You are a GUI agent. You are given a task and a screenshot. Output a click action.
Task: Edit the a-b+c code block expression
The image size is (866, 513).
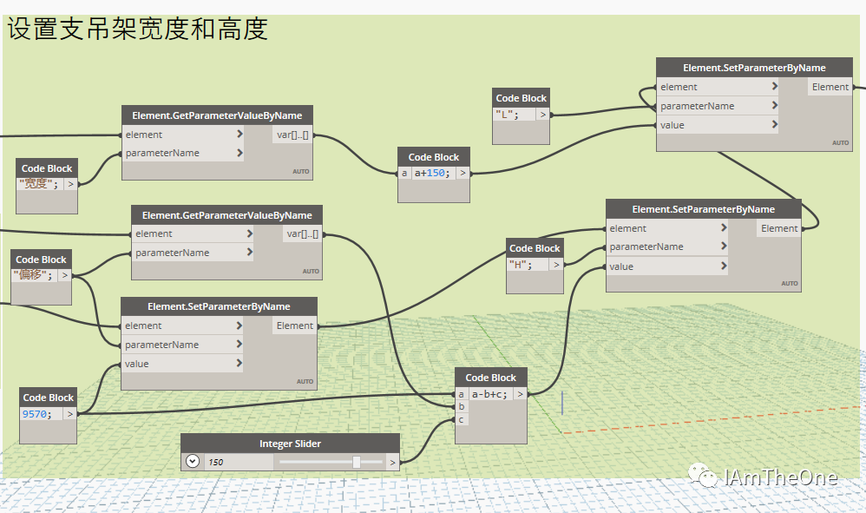click(490, 394)
